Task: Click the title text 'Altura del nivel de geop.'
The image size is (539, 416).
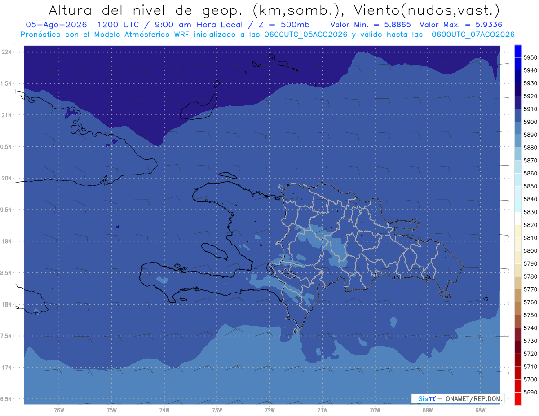Action: point(146,10)
